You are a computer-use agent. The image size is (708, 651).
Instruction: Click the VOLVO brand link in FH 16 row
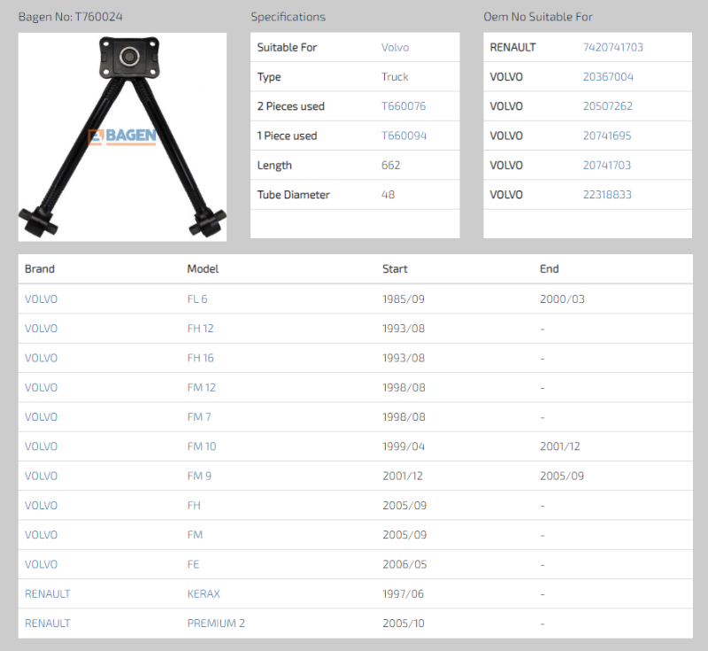(41, 358)
